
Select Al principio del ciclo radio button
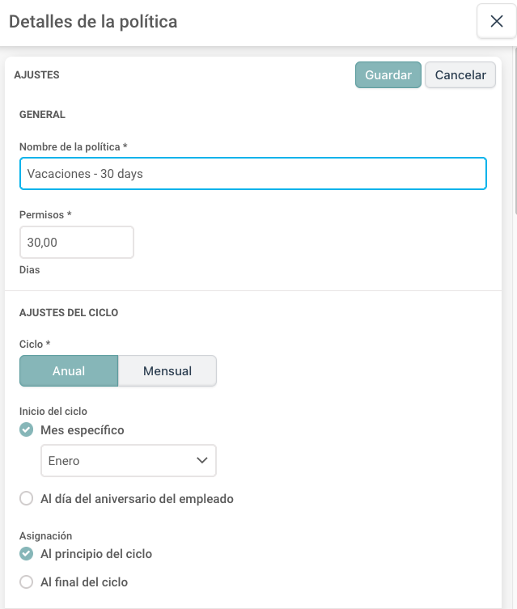[27, 554]
